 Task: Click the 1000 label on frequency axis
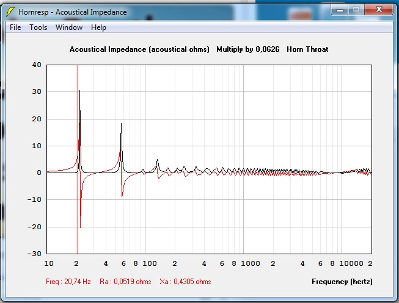pos(251,263)
